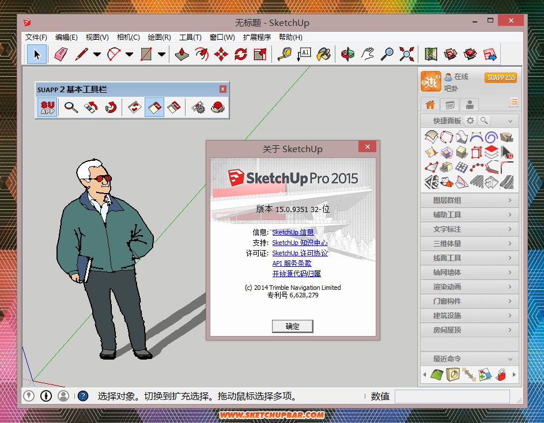Click the geo-location pin icon in status bar

tap(29, 396)
